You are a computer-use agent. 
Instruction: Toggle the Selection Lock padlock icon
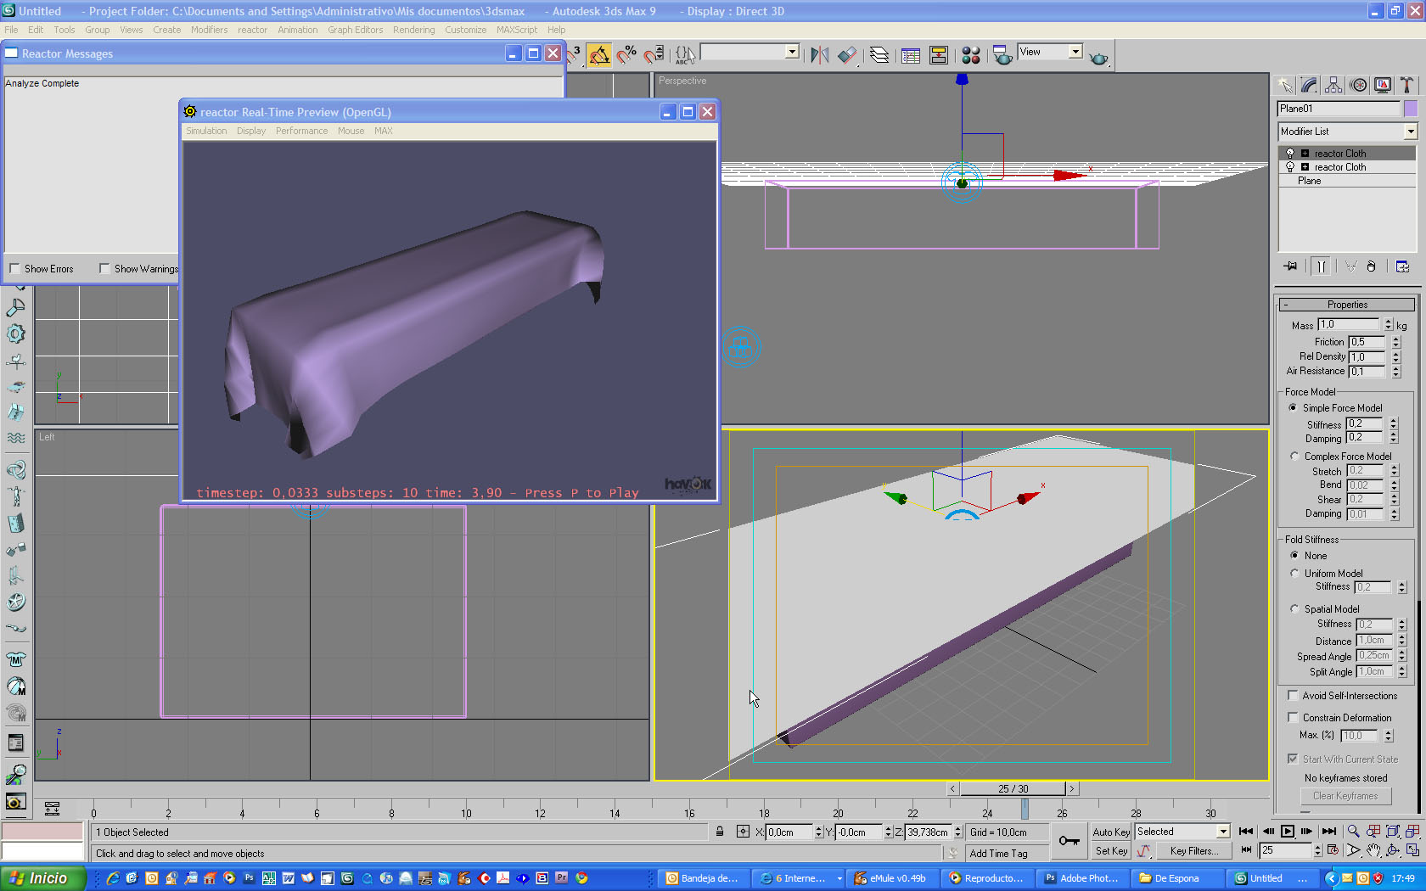coord(720,832)
